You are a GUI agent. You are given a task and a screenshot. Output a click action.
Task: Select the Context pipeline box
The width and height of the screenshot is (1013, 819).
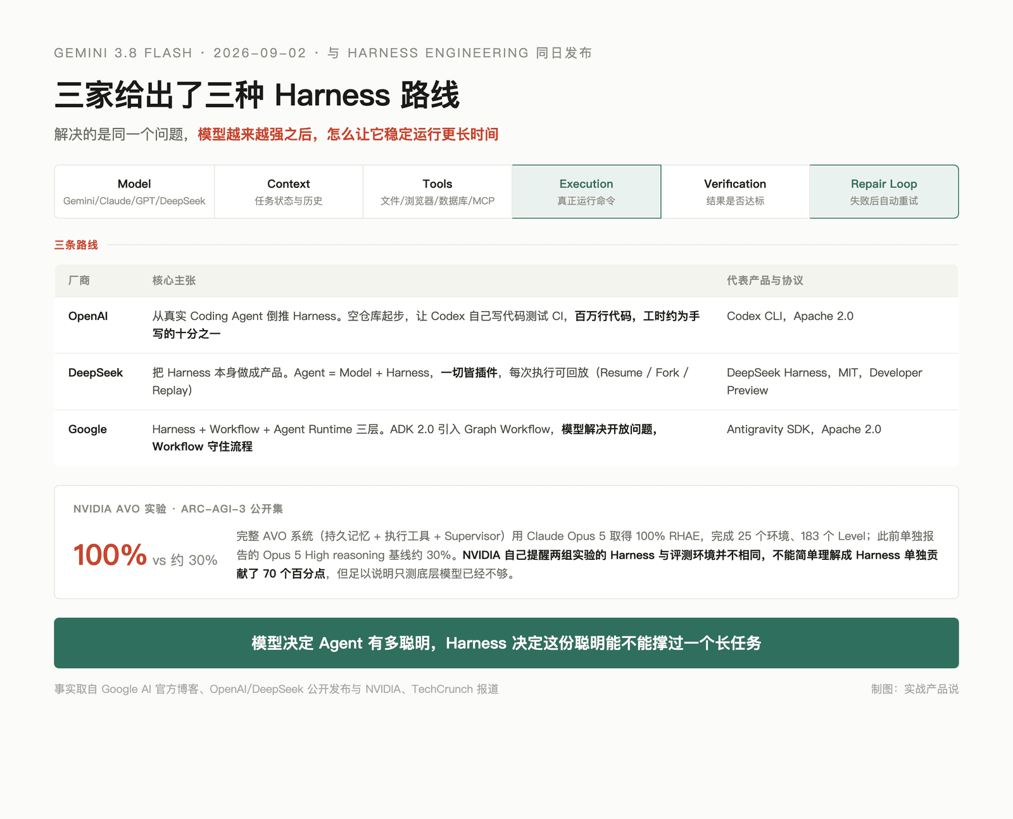point(289,192)
